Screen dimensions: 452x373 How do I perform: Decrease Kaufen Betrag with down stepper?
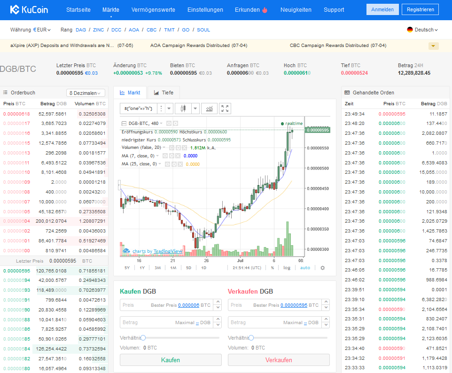pyautogui.click(x=218, y=325)
